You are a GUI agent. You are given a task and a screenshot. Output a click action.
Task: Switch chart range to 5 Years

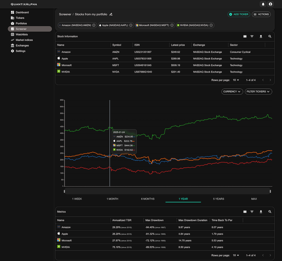219,199
